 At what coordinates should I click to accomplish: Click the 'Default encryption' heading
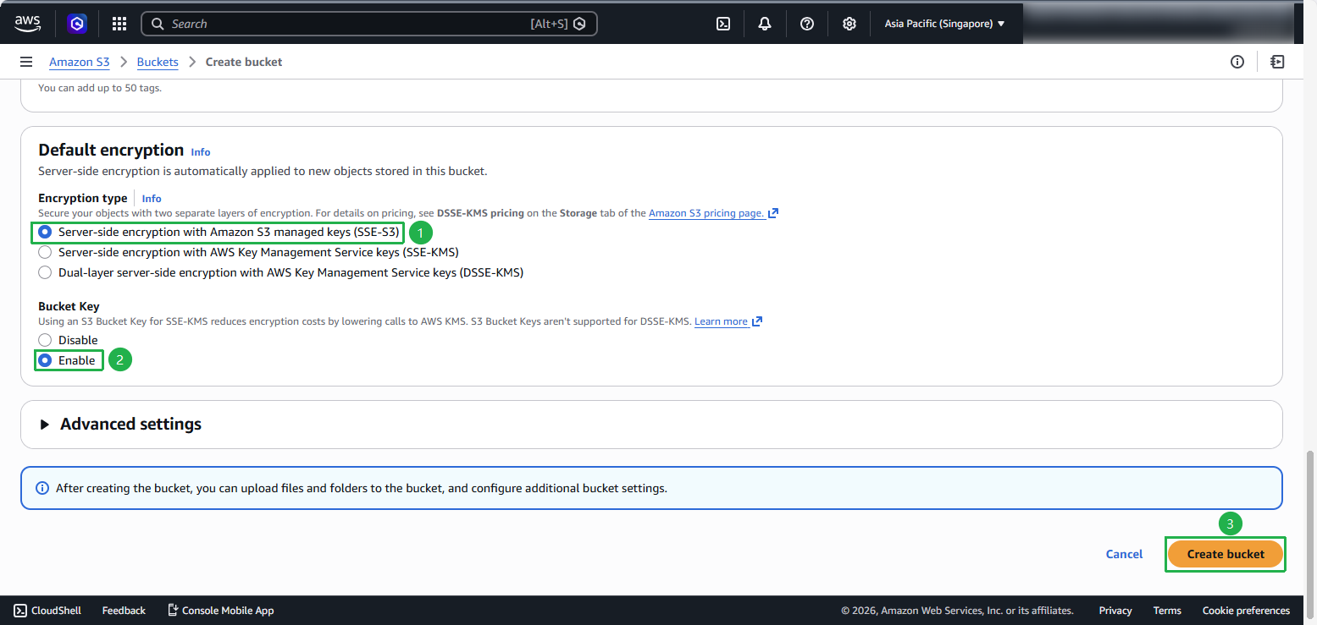pos(111,150)
